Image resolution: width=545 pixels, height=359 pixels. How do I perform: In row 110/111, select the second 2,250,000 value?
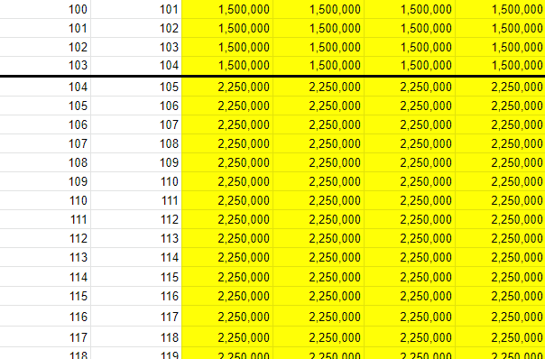click(319, 200)
